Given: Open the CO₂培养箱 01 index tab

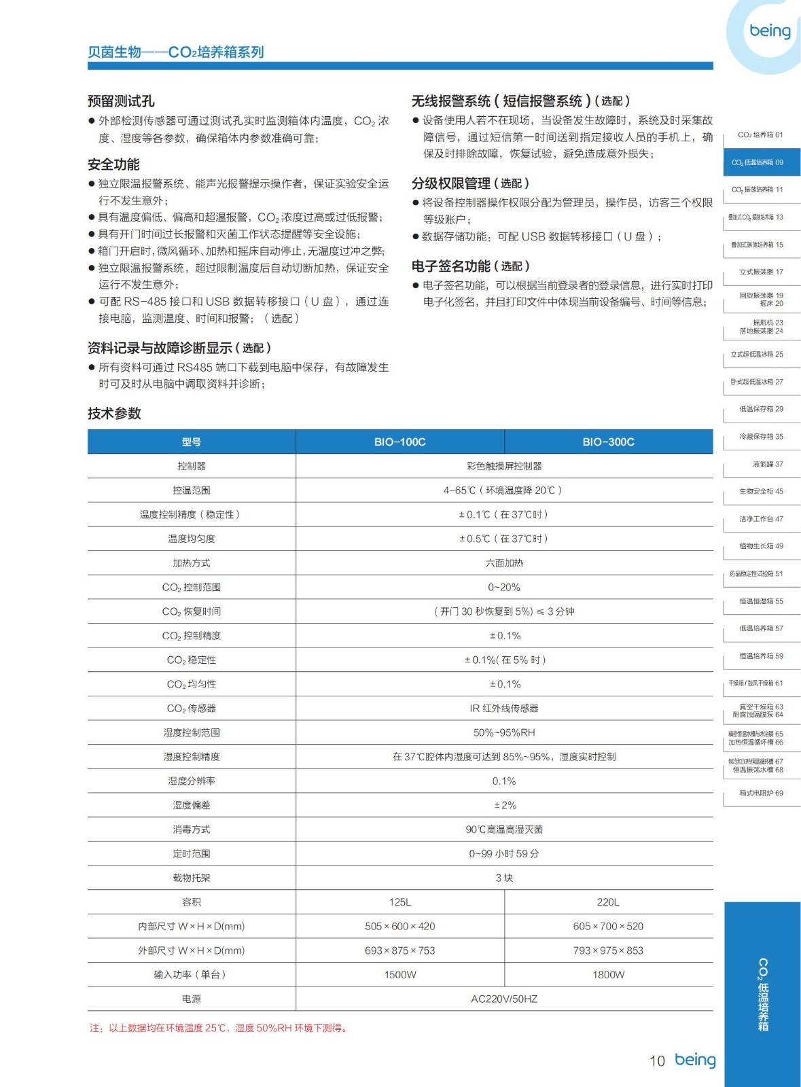Looking at the screenshot, I should pos(760,135).
